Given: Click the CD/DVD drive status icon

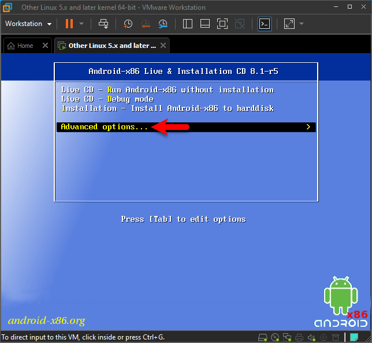Looking at the screenshot, I should tap(275, 337).
